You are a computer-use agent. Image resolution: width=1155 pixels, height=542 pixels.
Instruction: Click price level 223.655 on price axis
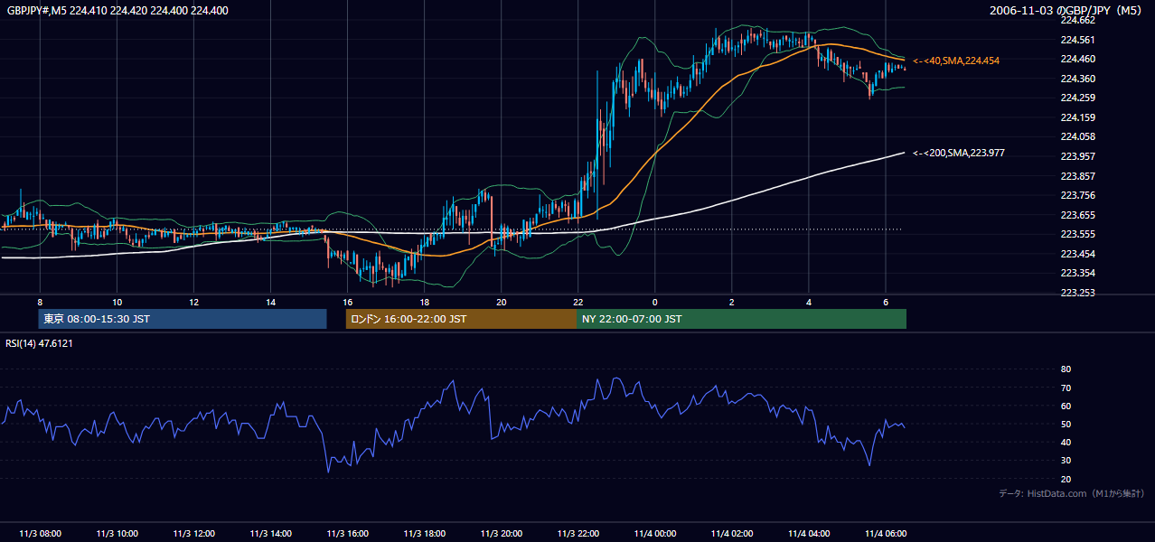(x=1077, y=215)
